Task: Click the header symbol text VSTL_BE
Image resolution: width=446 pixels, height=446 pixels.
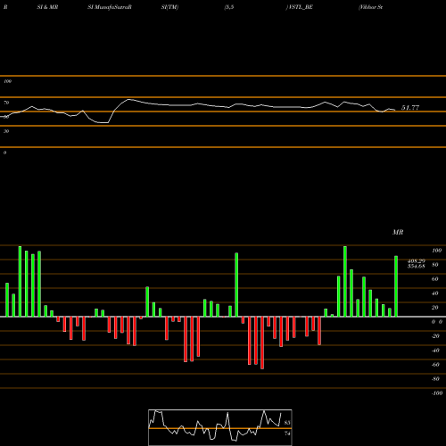Action: tap(300, 7)
